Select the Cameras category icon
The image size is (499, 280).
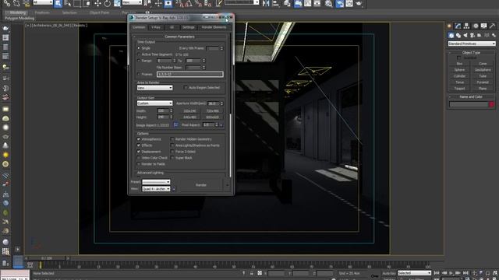pyautogui.click(x=472, y=35)
